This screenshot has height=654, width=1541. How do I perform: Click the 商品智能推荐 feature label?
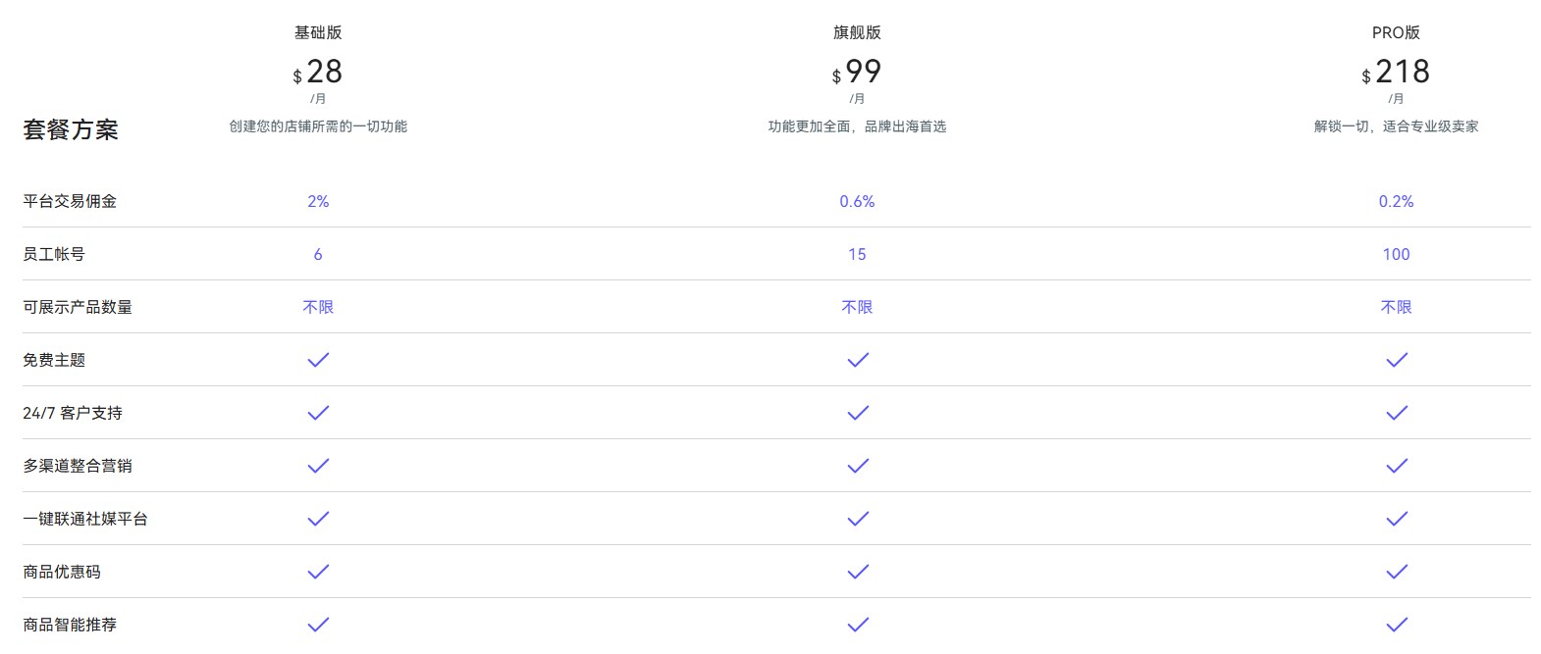pos(70,625)
